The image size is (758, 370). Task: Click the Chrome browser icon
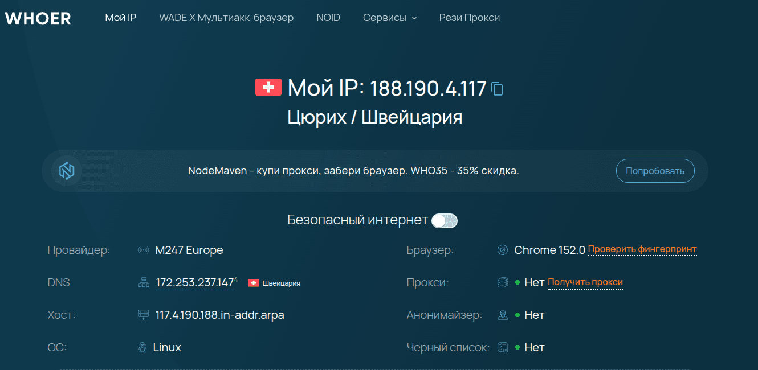(503, 250)
